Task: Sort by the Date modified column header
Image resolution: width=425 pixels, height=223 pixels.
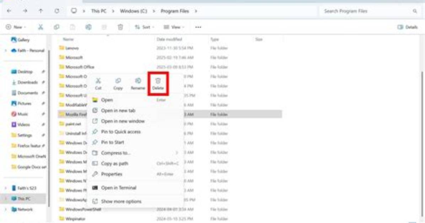Action: (x=169, y=39)
